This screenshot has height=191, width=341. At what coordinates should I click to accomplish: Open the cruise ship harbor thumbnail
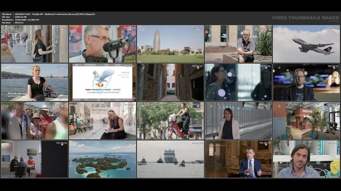pyautogui.click(x=170, y=159)
